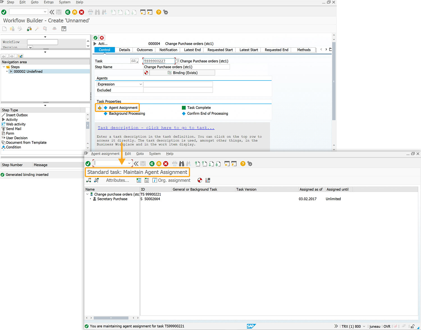Click the Attributes... button

pyautogui.click(x=117, y=180)
